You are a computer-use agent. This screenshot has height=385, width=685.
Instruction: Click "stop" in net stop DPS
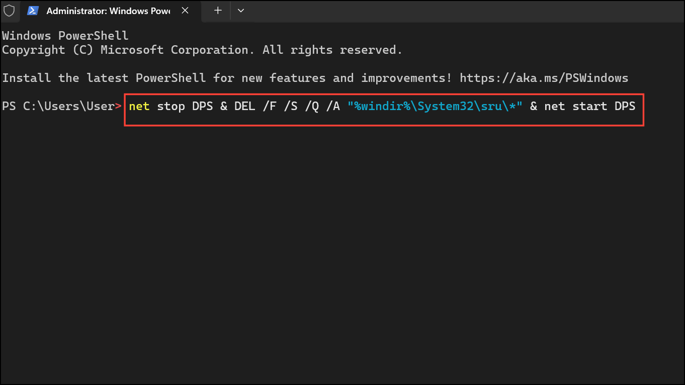[171, 107]
